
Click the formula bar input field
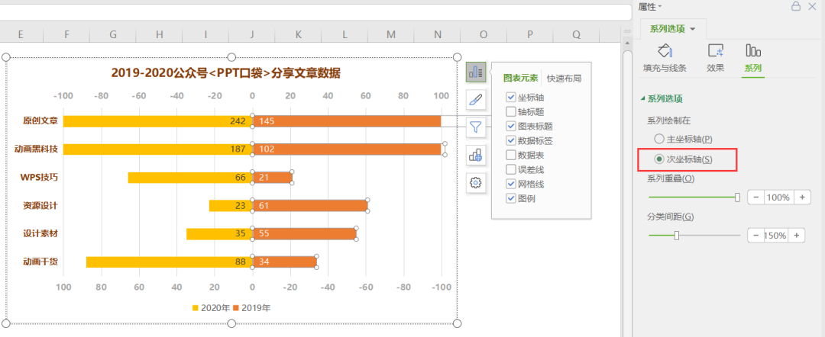[x=315, y=13]
